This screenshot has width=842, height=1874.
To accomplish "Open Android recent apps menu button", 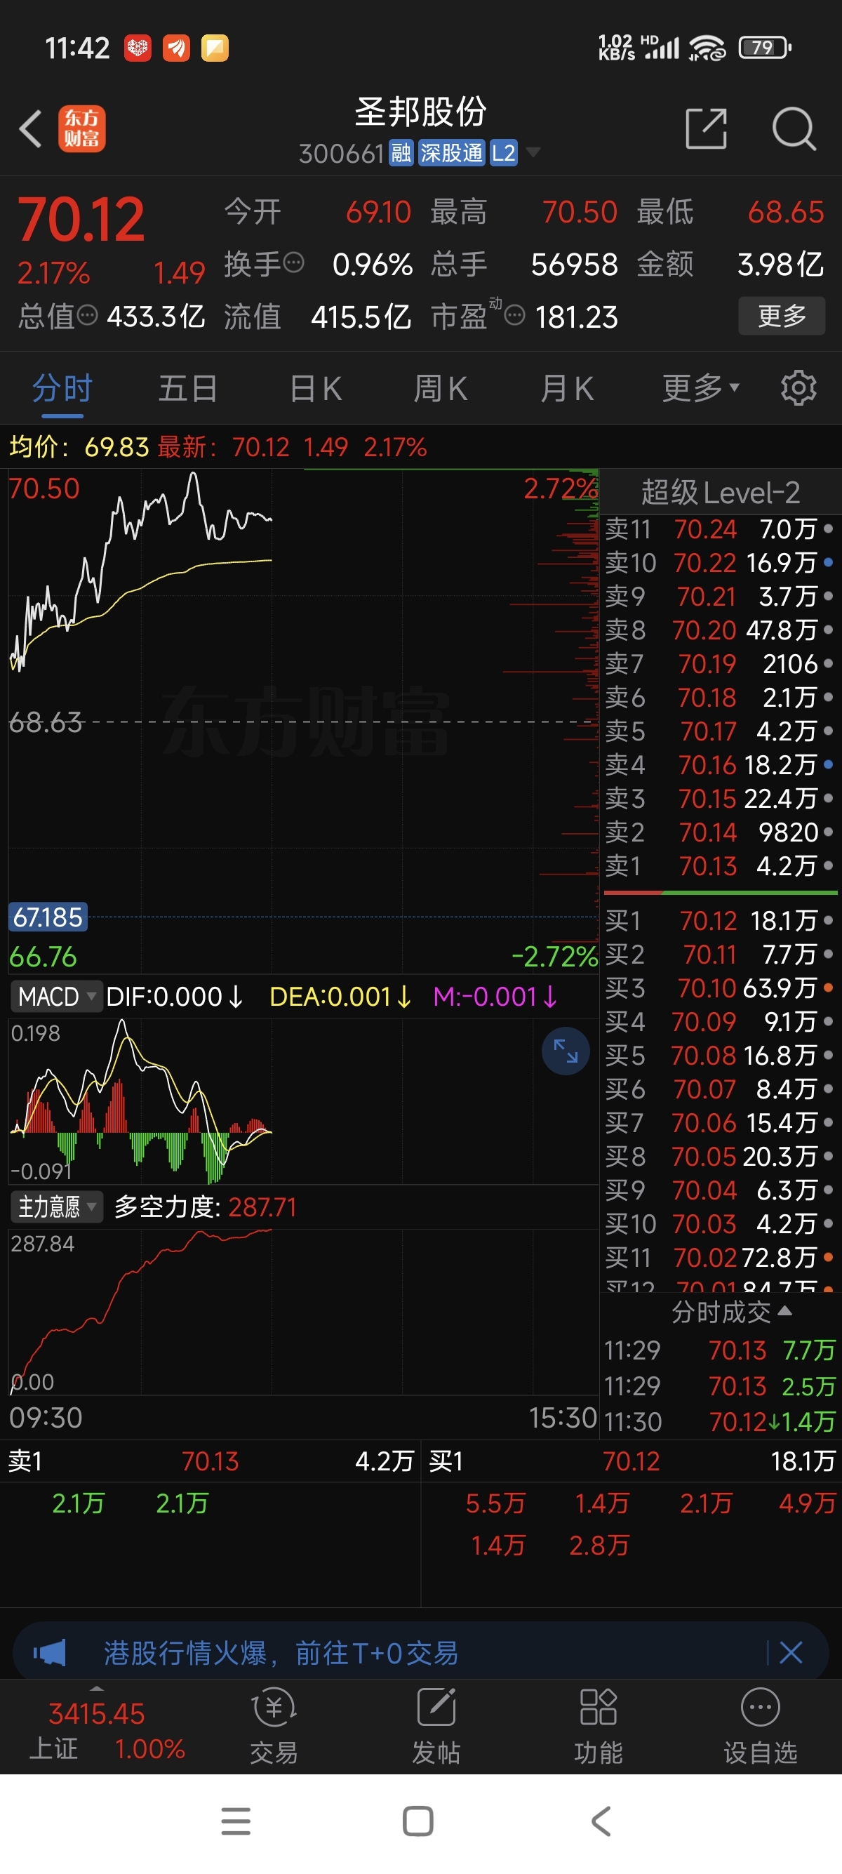I will click(x=236, y=1821).
